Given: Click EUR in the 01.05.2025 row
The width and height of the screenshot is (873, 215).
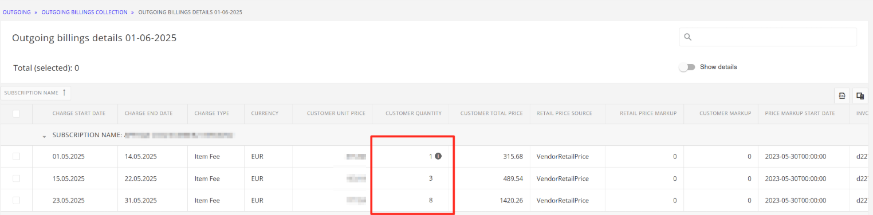Looking at the screenshot, I should [257, 157].
